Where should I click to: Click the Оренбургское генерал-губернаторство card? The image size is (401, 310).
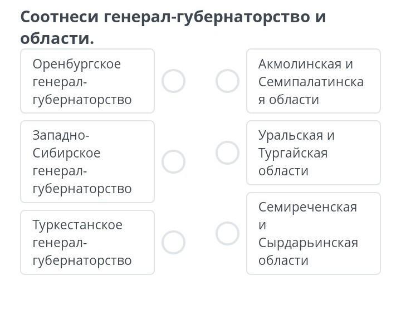(x=87, y=81)
